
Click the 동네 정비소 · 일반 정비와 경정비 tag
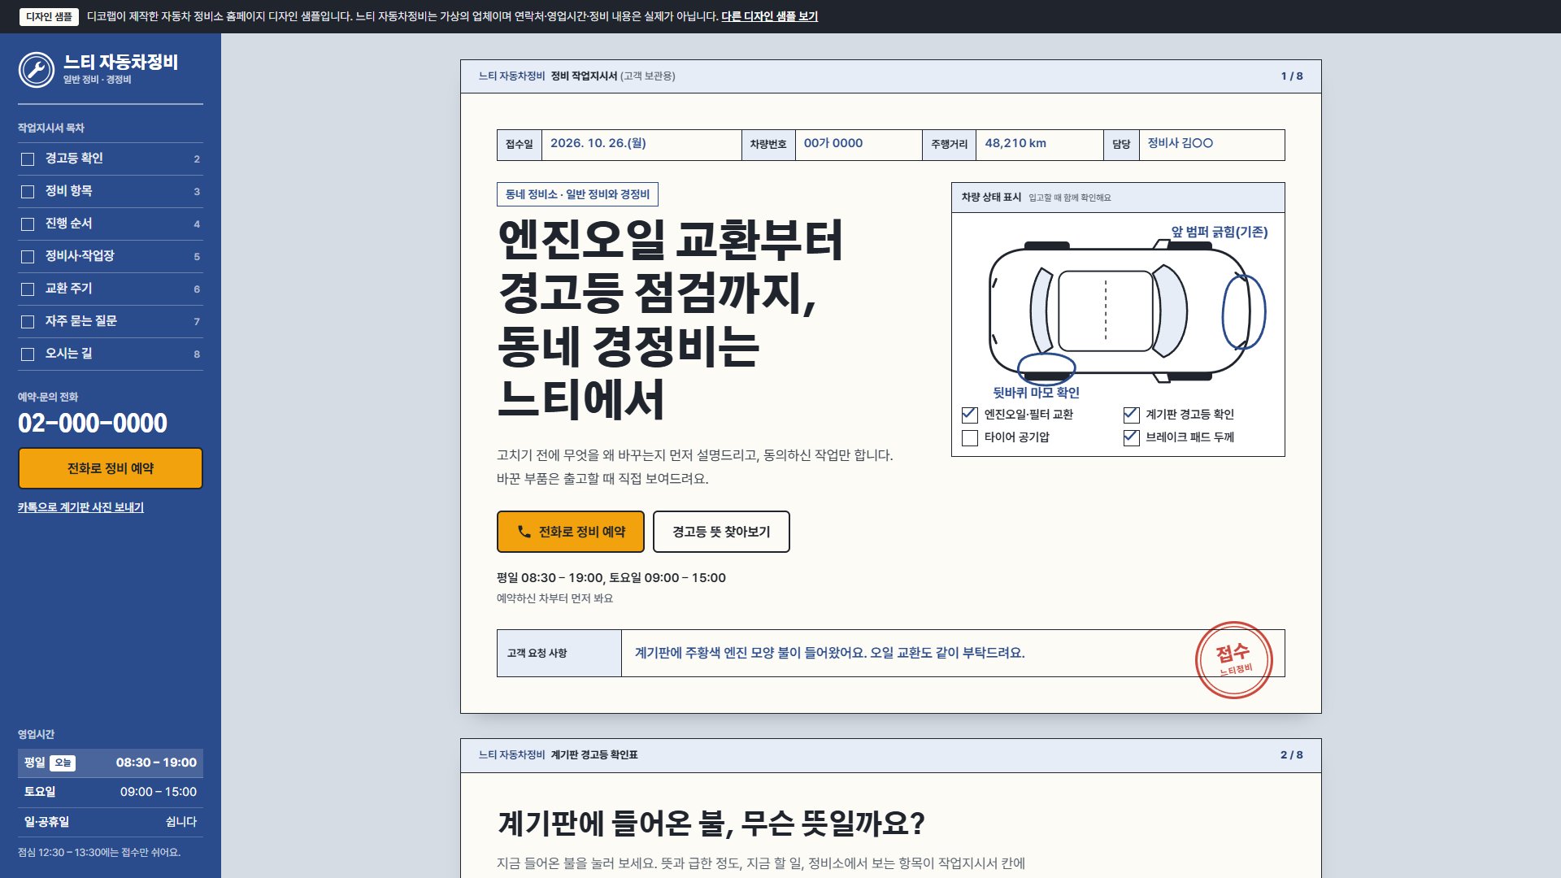[x=577, y=194]
